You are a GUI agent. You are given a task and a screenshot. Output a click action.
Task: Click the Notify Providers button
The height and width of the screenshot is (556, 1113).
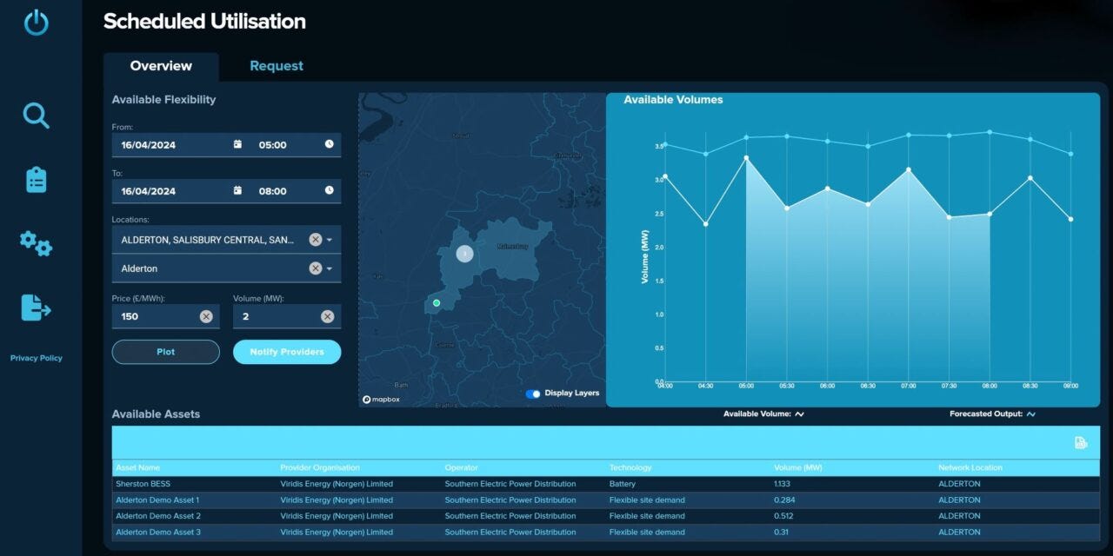(287, 351)
